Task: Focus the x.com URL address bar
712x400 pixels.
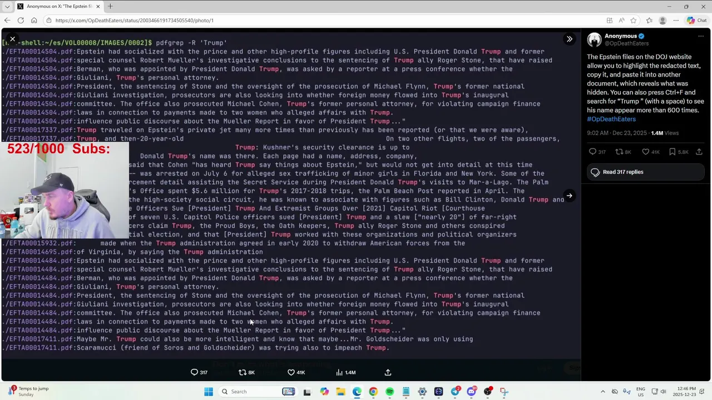Action: [x=323, y=21]
